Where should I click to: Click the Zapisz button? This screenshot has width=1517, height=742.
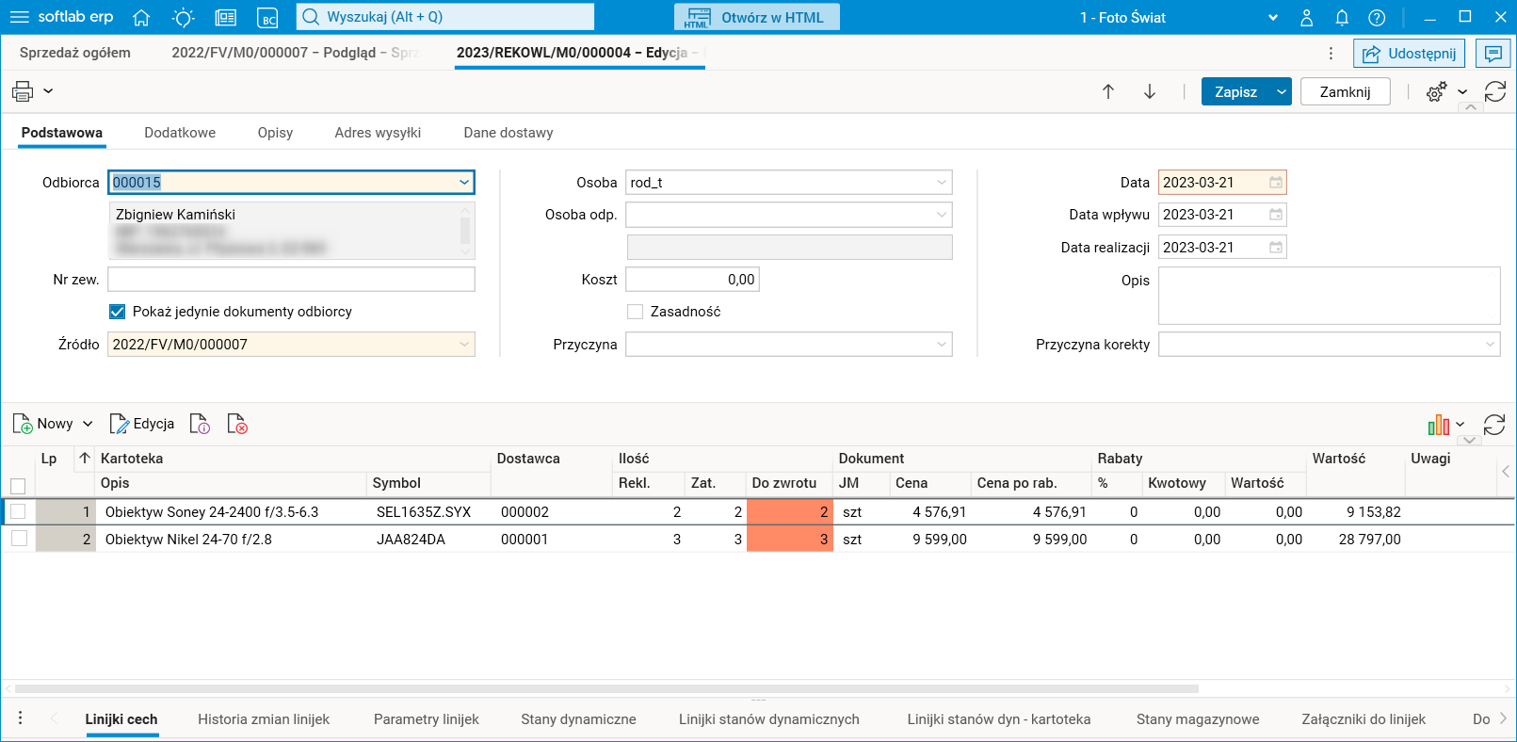(1236, 91)
